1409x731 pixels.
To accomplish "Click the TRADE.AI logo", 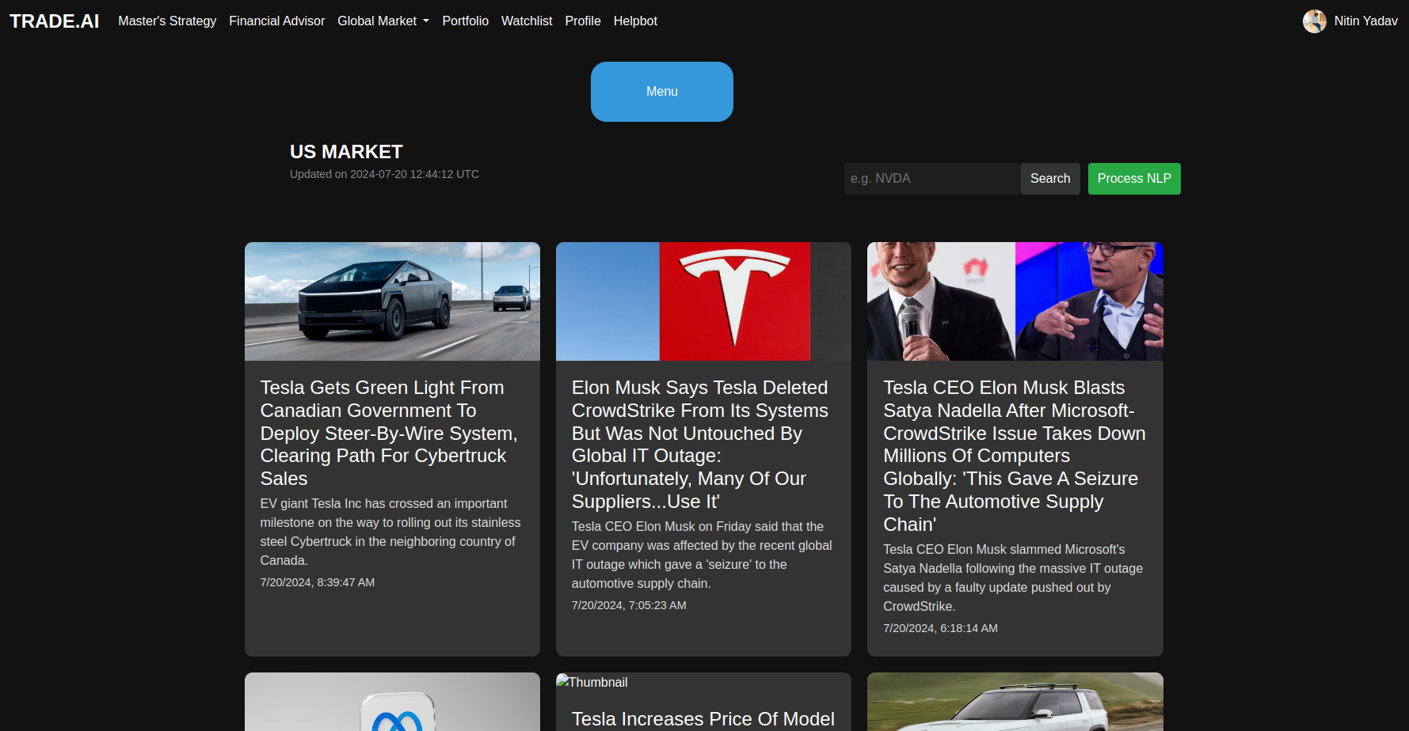I will point(54,21).
